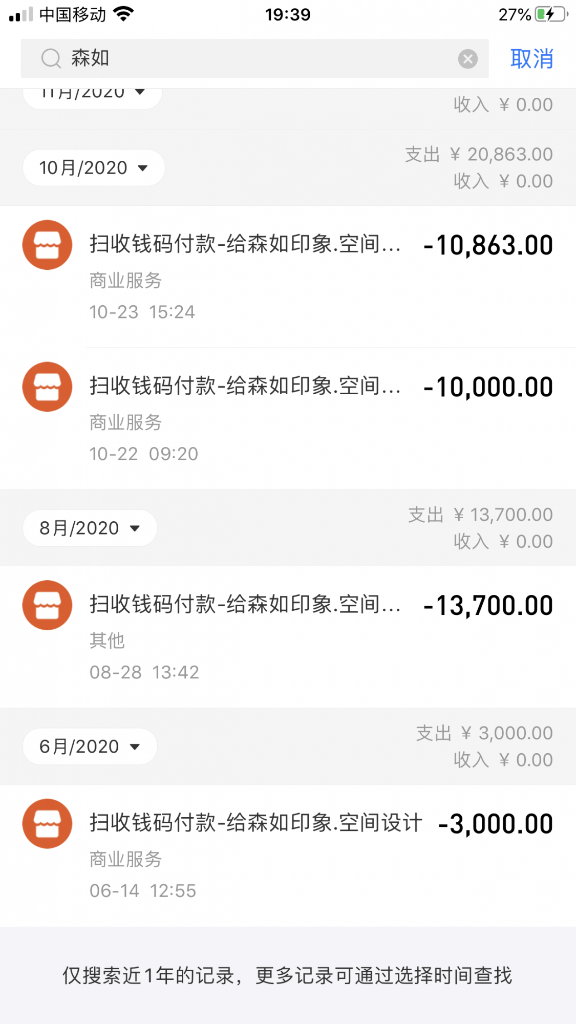Tap merchant icon for the -10,863.00 payment
This screenshot has height=1024, width=576.
coord(47,245)
